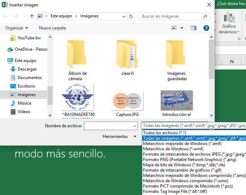Open Escritorio in the sidebar

click(23, 86)
